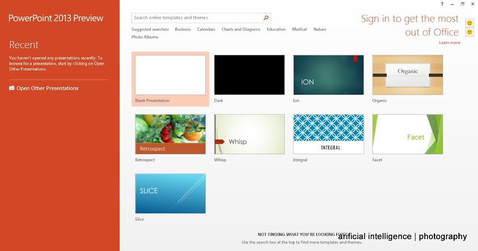Search suggested term Calendars
This screenshot has height=251, width=478.
pos(206,29)
